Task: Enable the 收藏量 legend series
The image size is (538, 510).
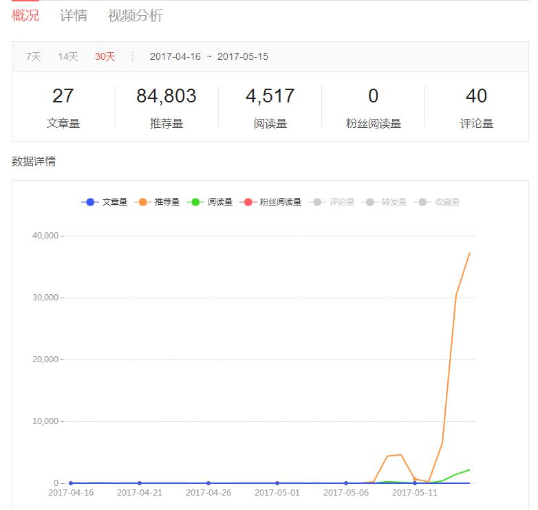Action: click(437, 202)
